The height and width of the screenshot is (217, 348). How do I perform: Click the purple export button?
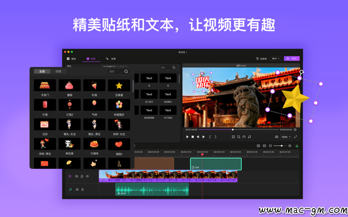tap(292, 58)
